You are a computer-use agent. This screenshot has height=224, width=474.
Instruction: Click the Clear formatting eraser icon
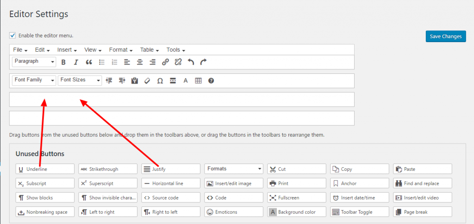point(147,81)
